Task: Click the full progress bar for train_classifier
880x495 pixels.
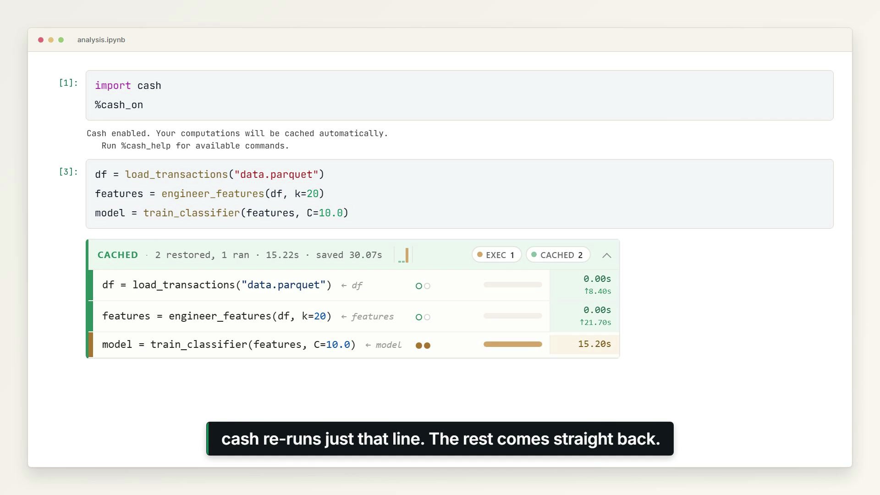Action: [x=512, y=344]
